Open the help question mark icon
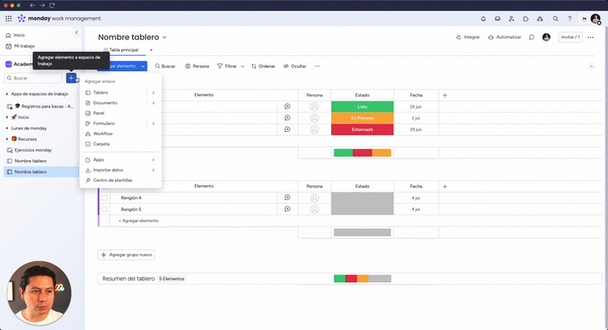608x330 pixels. [569, 18]
